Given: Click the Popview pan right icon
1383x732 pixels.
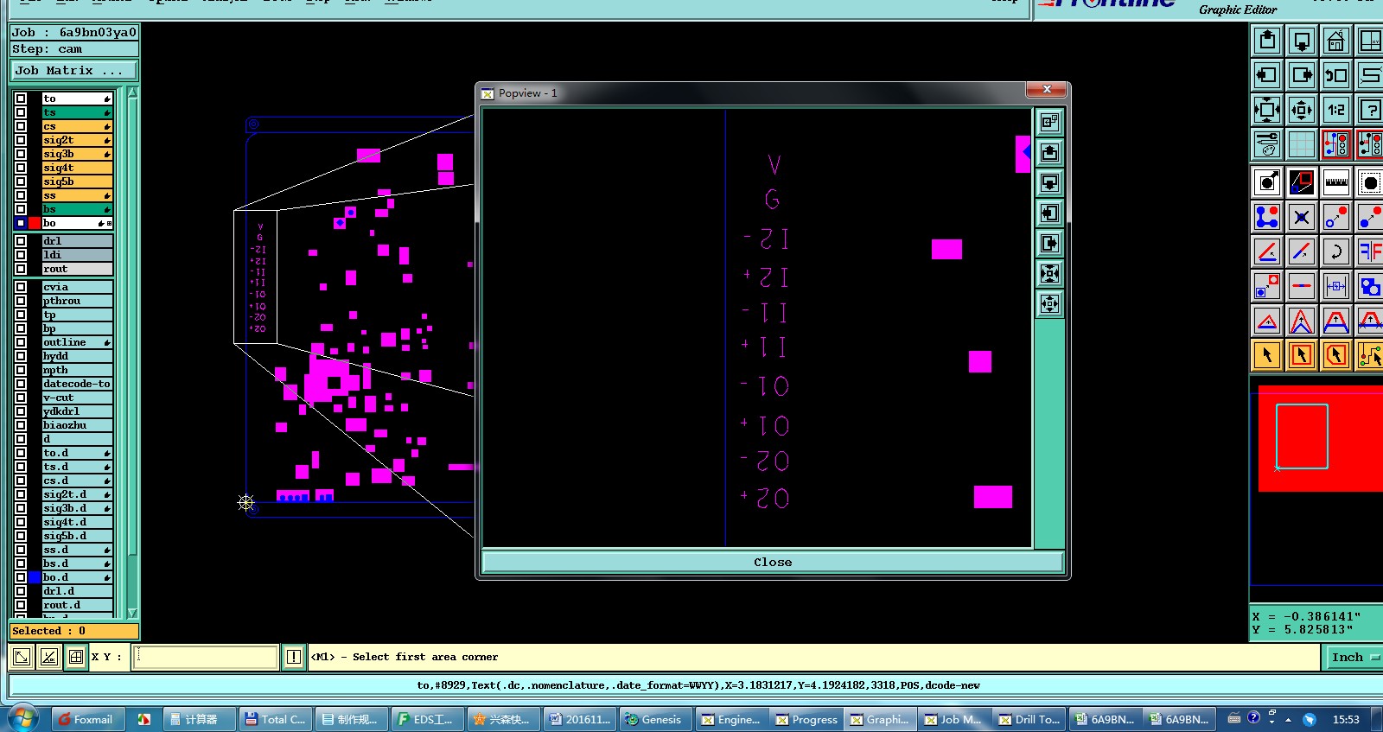Looking at the screenshot, I should 1049,243.
